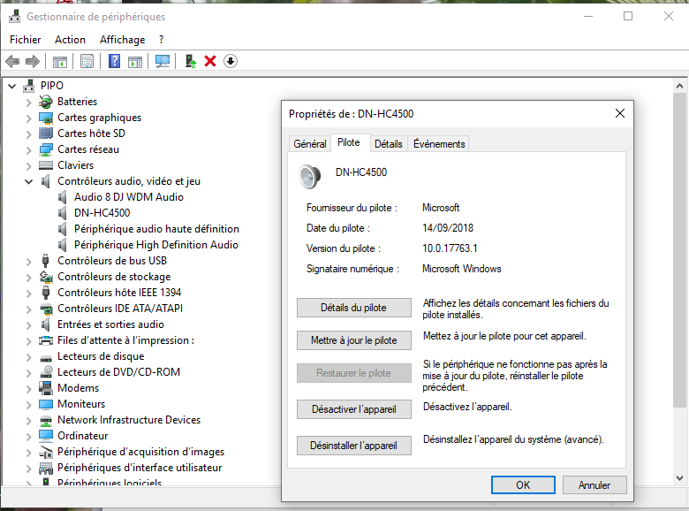This screenshot has width=689, height=511.
Task: Click the driver version 10.0.17763.1 text
Action: (x=450, y=248)
